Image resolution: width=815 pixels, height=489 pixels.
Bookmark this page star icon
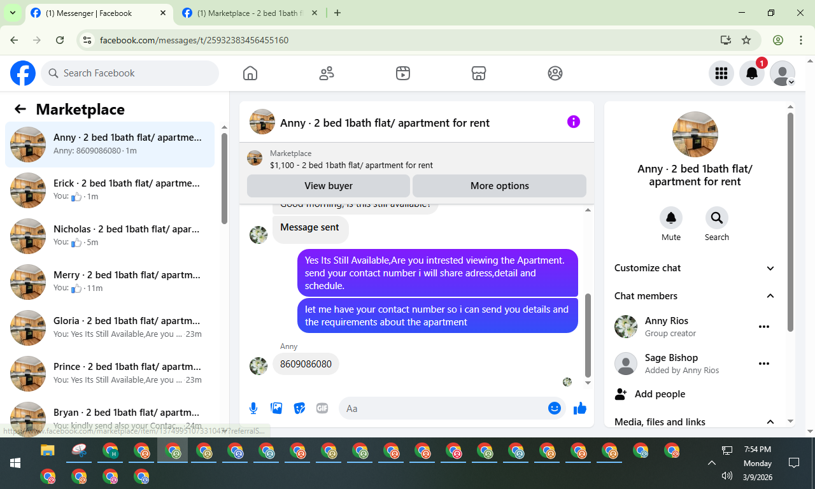coord(746,40)
